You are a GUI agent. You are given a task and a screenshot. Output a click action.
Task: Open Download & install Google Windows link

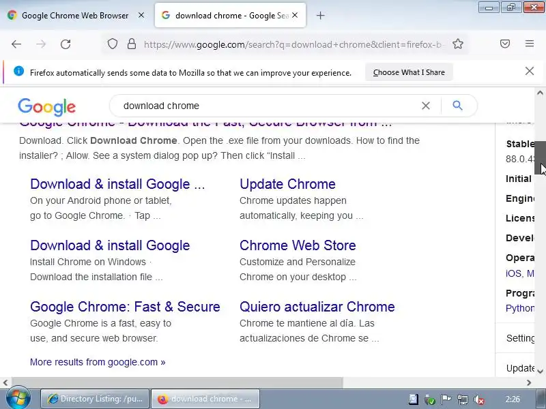[110, 245]
